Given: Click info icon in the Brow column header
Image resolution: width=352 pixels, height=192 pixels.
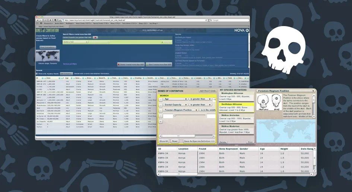Looking at the screenshot, I should pyautogui.click(x=95, y=78).
